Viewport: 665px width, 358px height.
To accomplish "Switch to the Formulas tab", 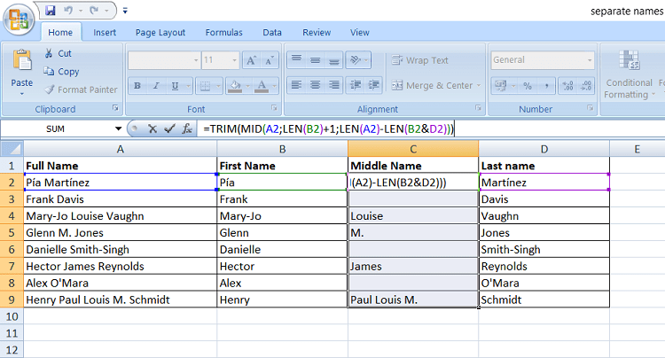I will [224, 32].
